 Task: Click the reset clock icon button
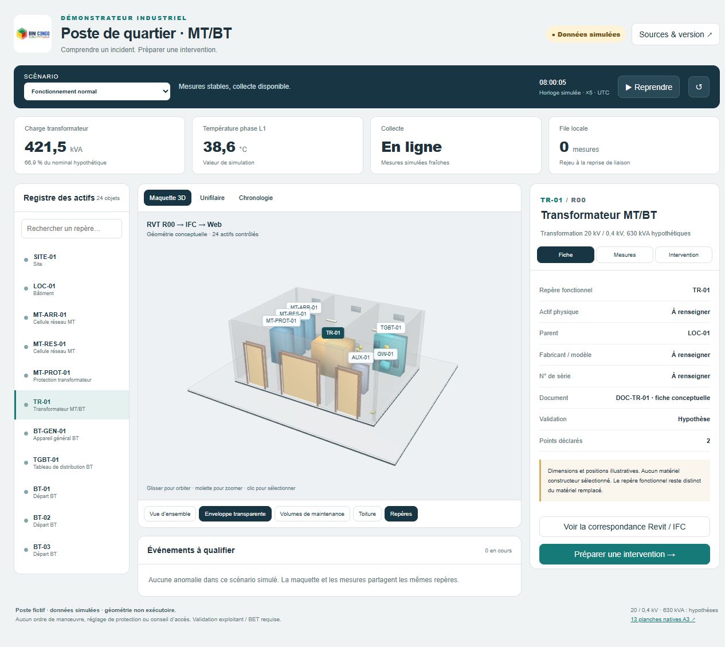click(699, 87)
